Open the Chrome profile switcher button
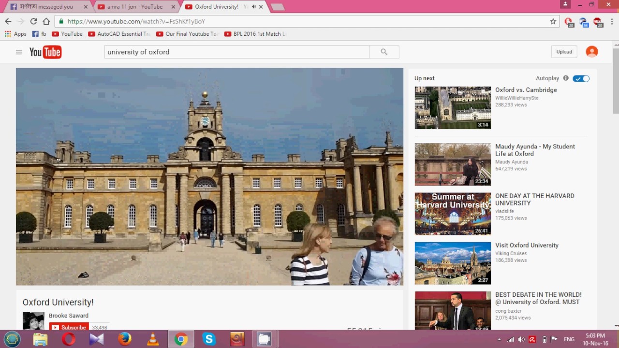This screenshot has height=348, width=619. [x=565, y=4]
